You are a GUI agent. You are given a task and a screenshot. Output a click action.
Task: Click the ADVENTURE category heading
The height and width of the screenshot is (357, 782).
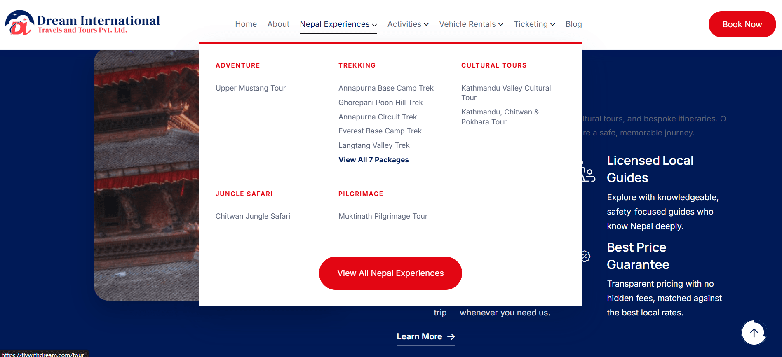pos(238,65)
